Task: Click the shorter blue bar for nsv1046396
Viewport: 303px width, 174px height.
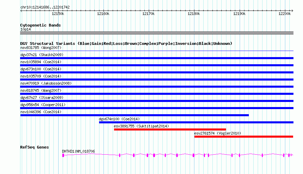Action: (x=134, y=115)
